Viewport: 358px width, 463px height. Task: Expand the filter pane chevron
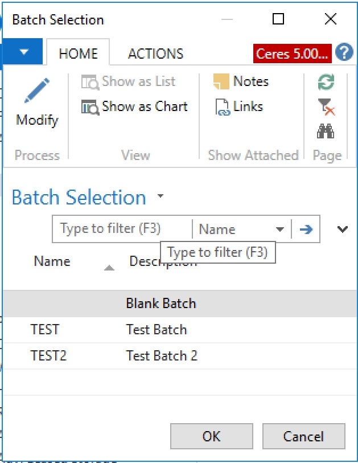pyautogui.click(x=342, y=229)
